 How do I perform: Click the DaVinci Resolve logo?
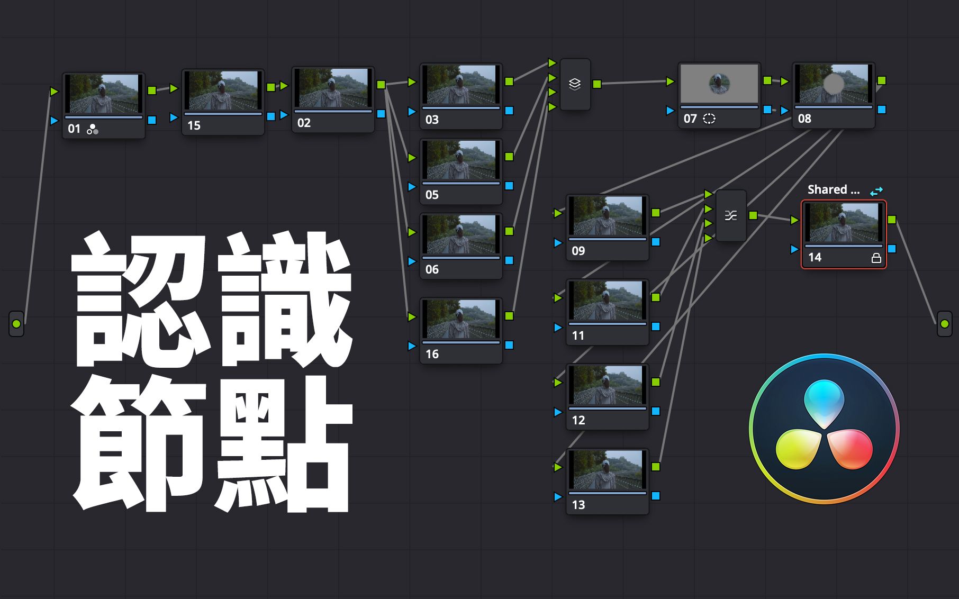click(824, 429)
